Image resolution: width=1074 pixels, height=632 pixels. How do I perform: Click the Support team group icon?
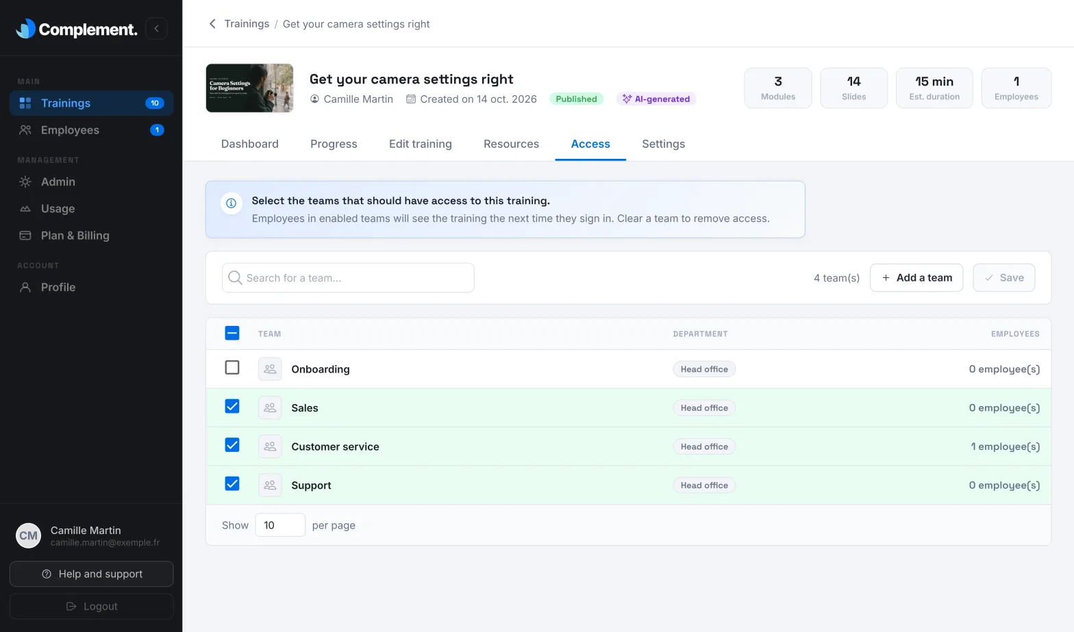[270, 485]
